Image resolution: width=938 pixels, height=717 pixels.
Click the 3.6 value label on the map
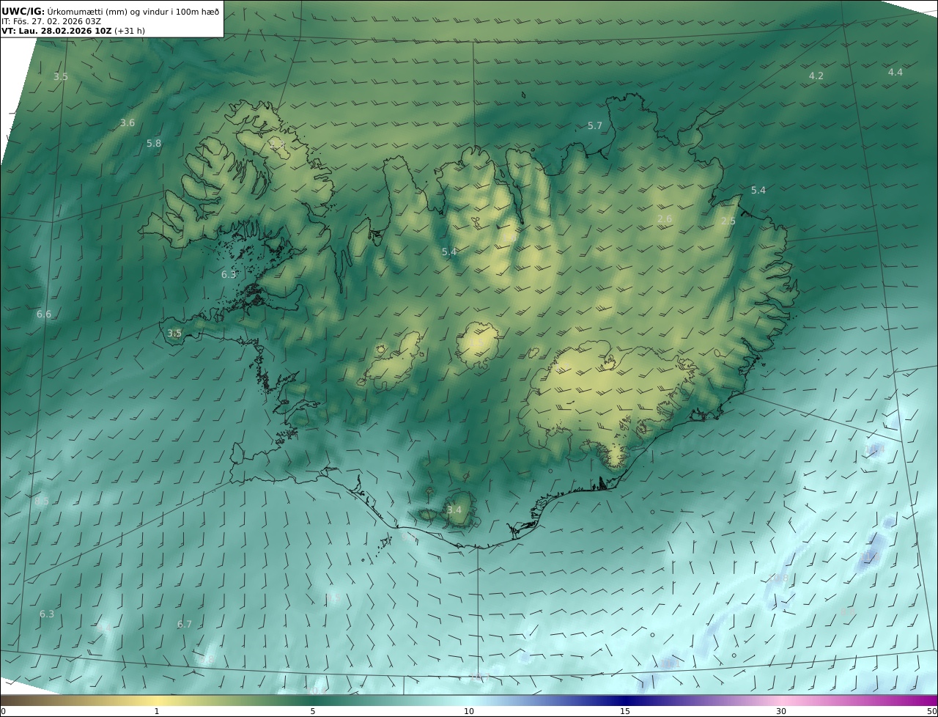128,123
